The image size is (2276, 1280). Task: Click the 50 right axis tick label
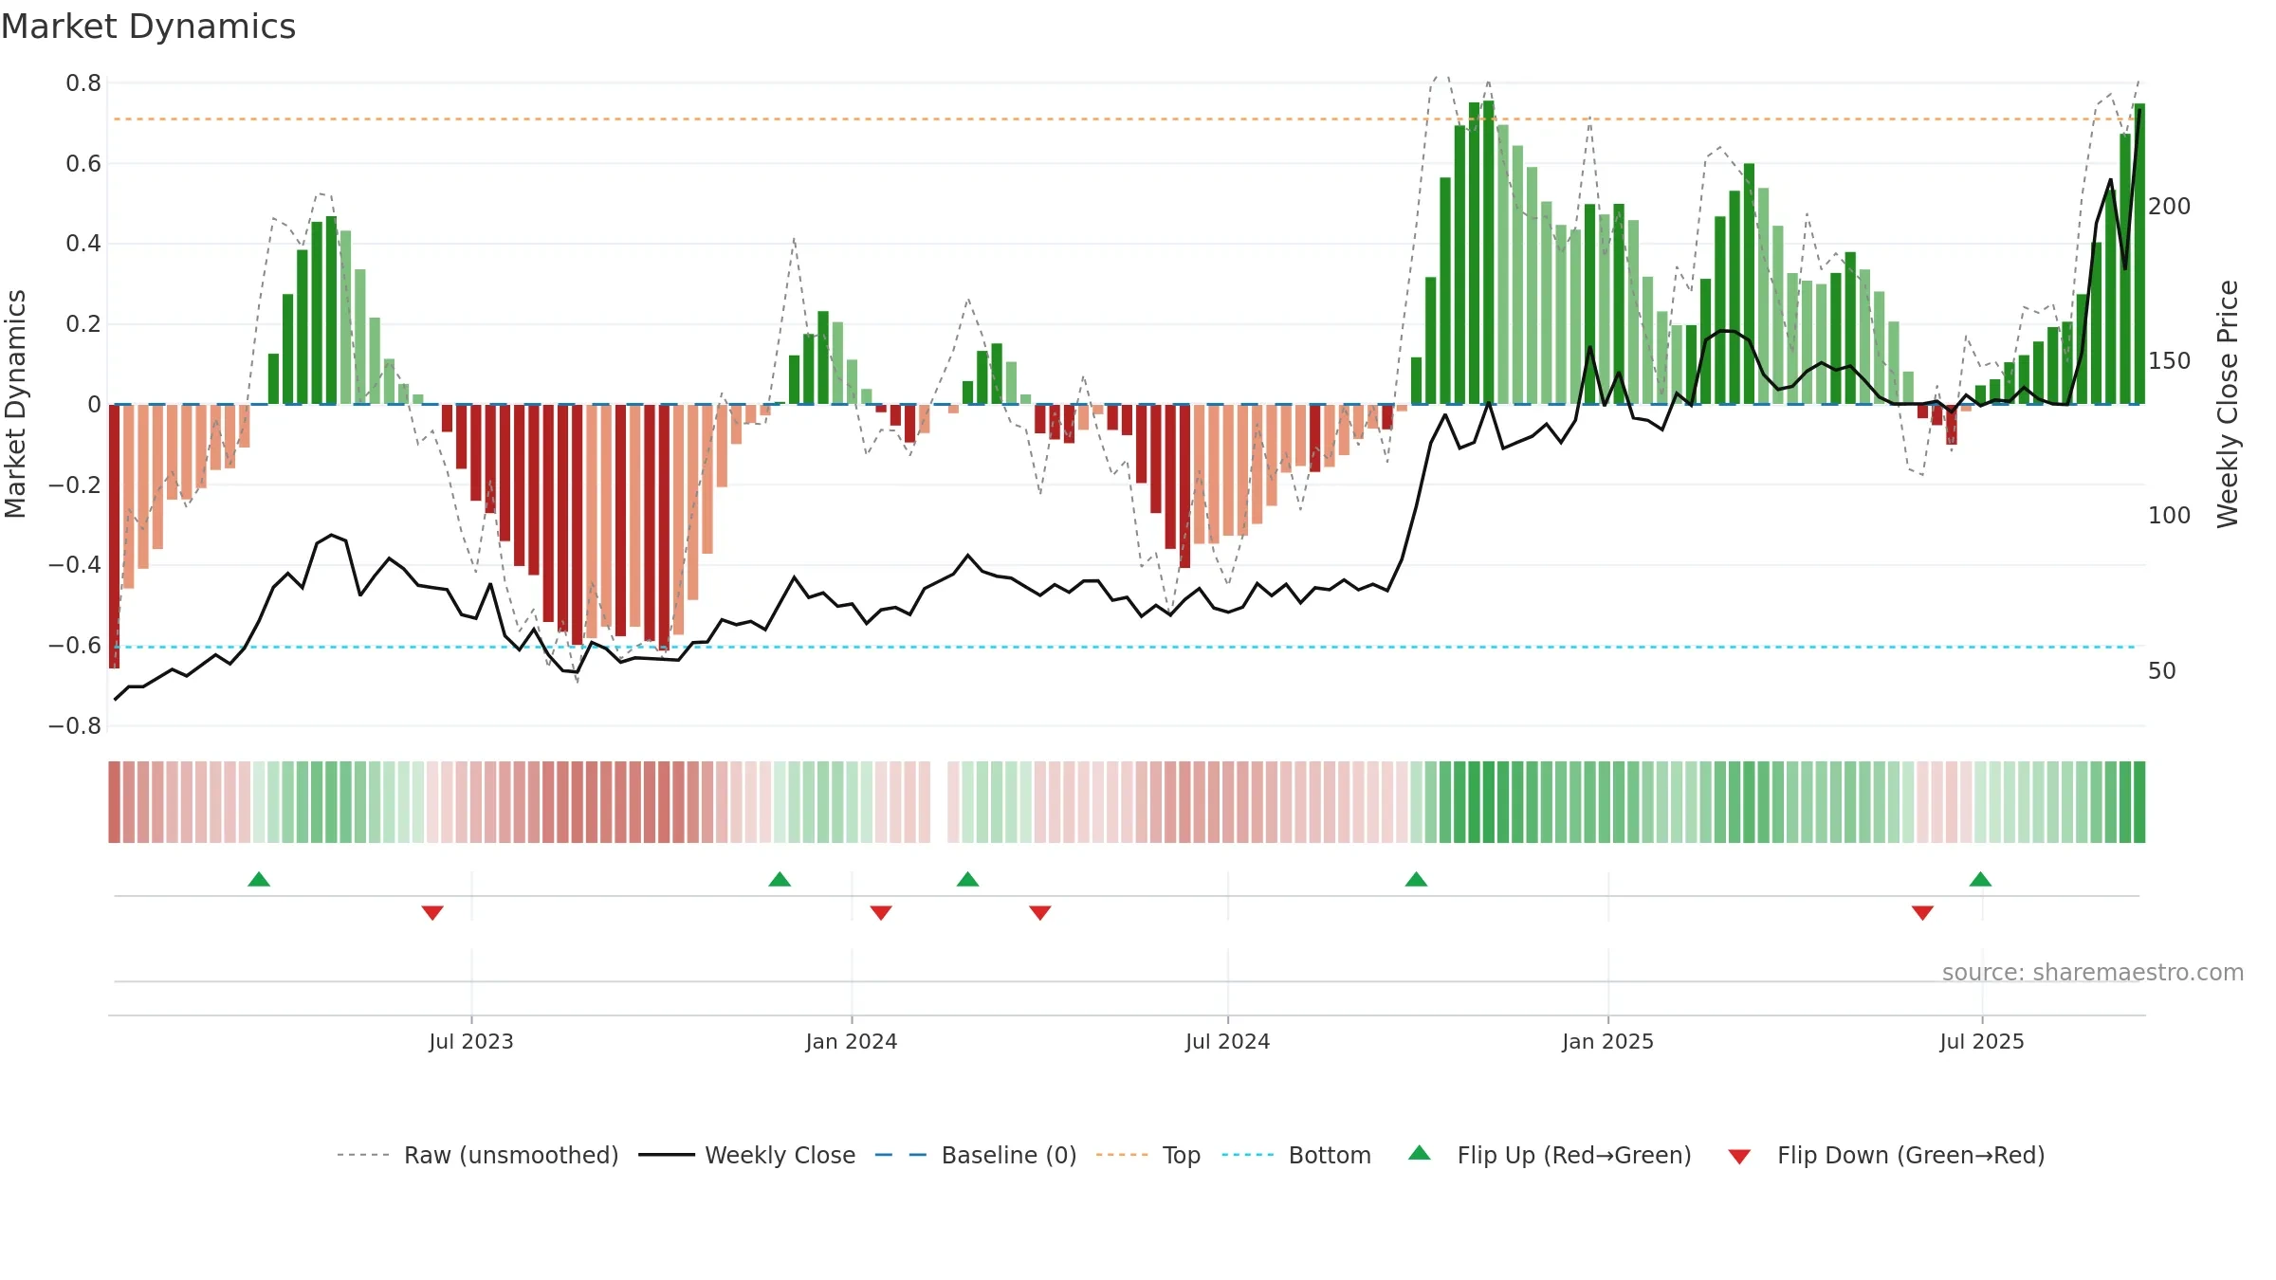click(x=2162, y=671)
